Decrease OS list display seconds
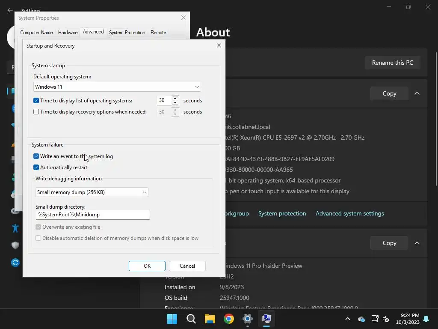Viewport: 438px width, 329px height. pyautogui.click(x=175, y=103)
